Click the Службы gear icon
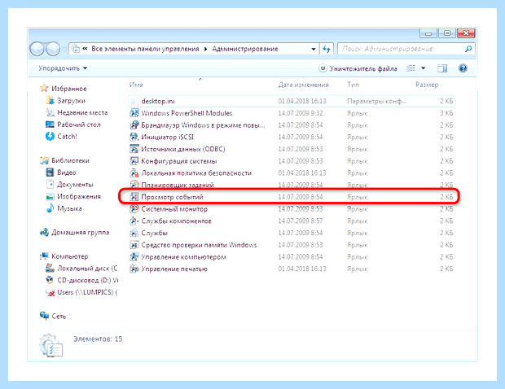Screen dimensions: 505x389 (134, 233)
